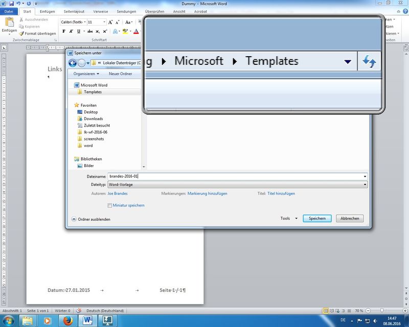Viewport: 409px width, 327px height.
Task: Select Microsoft Word in navigation pane
Action: pyautogui.click(x=91, y=85)
